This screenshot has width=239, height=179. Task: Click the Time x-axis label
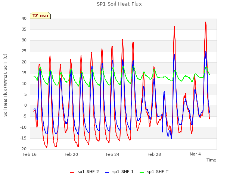click(211, 160)
